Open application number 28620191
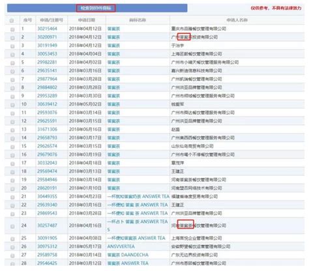This screenshot has width=309, height=271. [x=47, y=188]
